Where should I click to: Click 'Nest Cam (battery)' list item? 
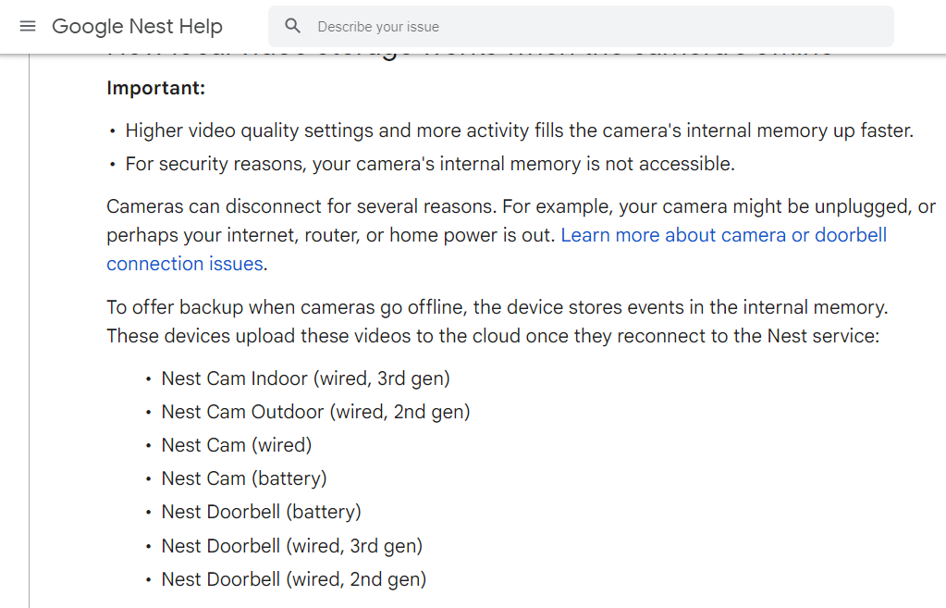point(244,478)
